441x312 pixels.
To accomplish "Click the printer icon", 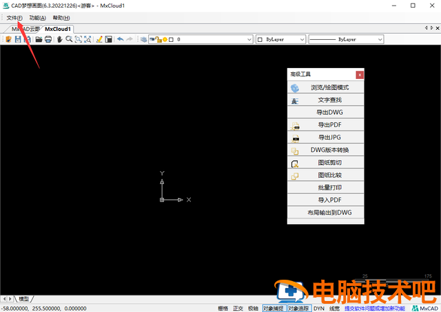I will click(48, 39).
